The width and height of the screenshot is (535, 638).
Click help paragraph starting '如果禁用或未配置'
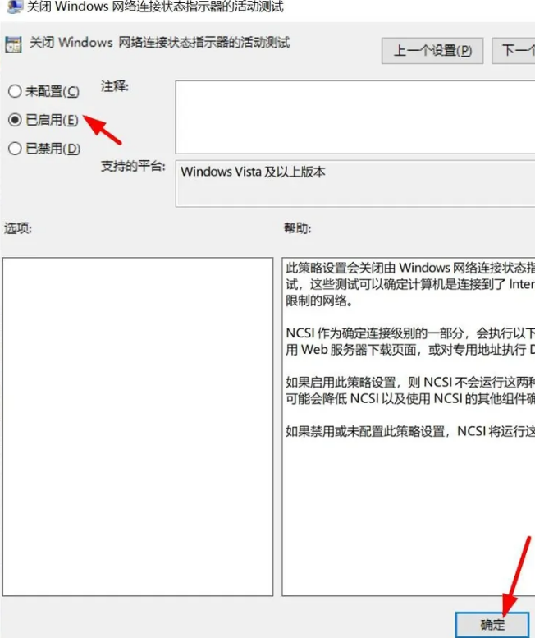pos(410,431)
